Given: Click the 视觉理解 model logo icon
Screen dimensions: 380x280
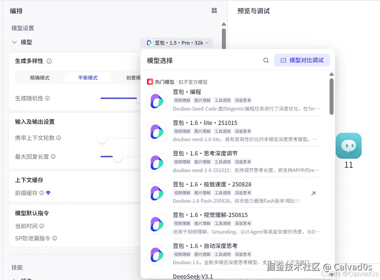Looking at the screenshot, I should point(157,224).
